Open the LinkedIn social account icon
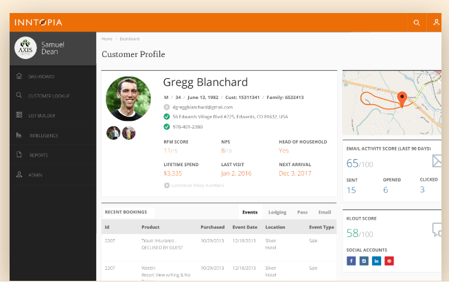Viewport: 449px width, 298px height. coord(376,261)
